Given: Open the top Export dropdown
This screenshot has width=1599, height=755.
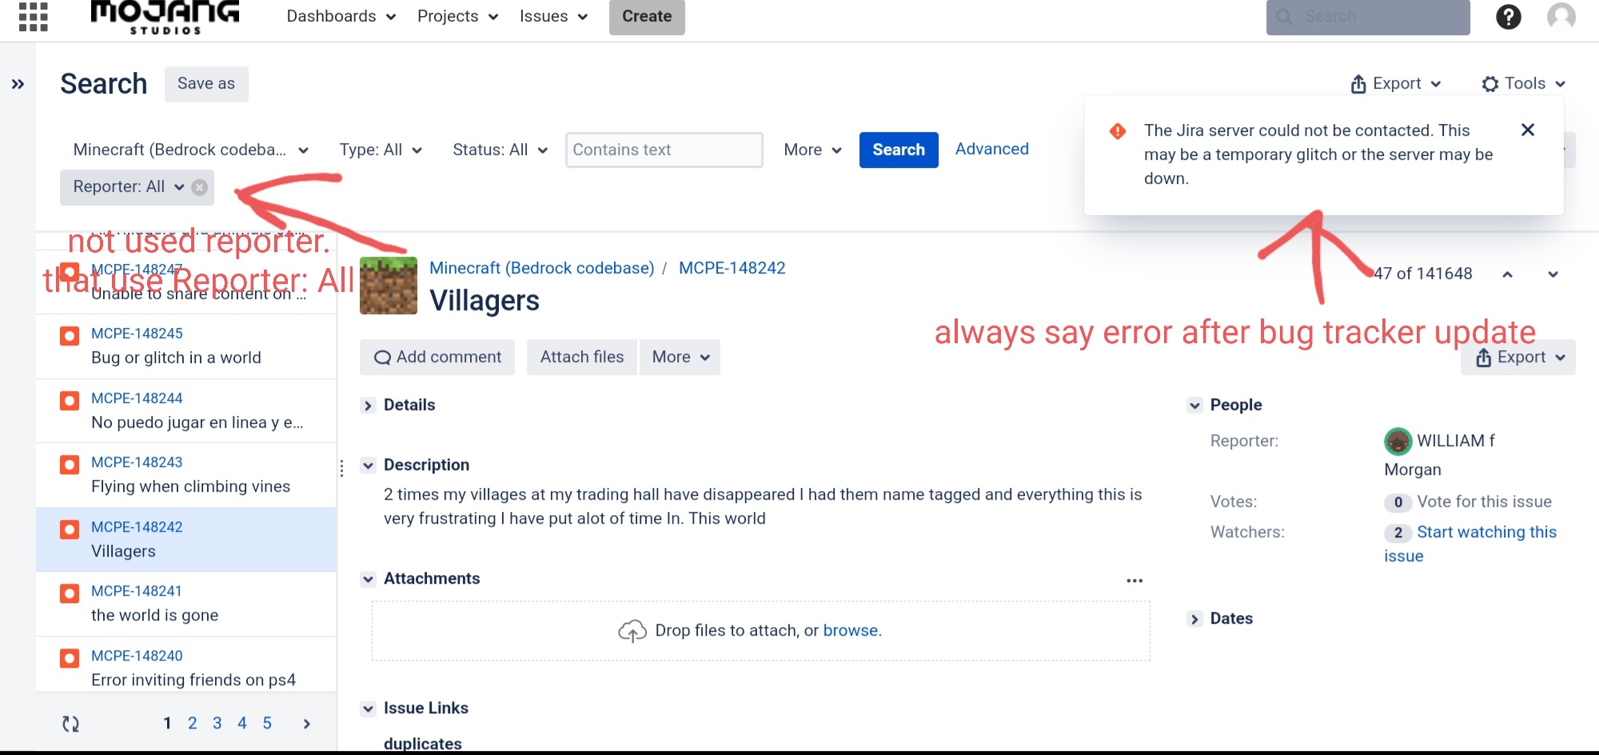Looking at the screenshot, I should [x=1396, y=84].
